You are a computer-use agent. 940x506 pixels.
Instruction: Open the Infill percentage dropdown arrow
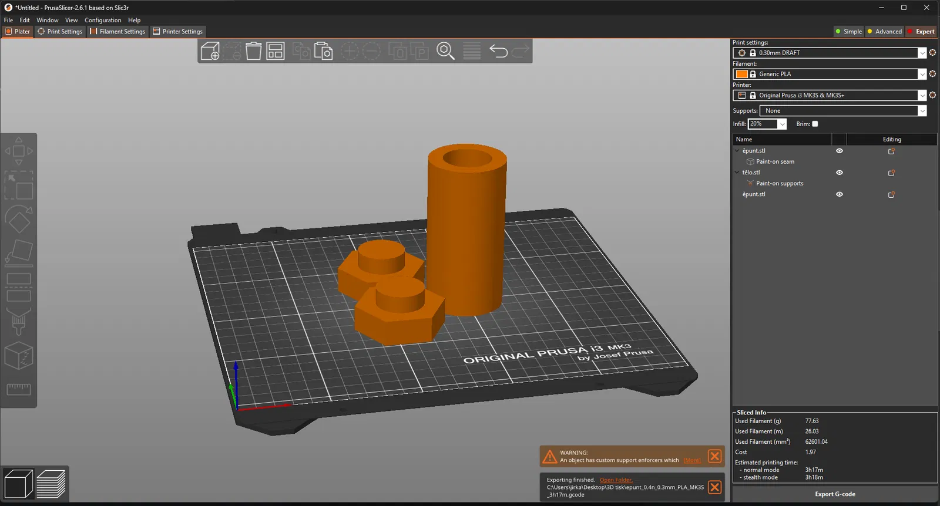(x=782, y=124)
